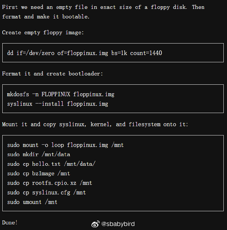This screenshot has width=227, height=230.
Task: Click the "Done!" text at the bottom
Action: click(10, 222)
